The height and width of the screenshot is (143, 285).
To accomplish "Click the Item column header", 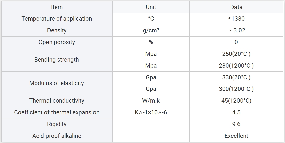I will tap(57, 7).
